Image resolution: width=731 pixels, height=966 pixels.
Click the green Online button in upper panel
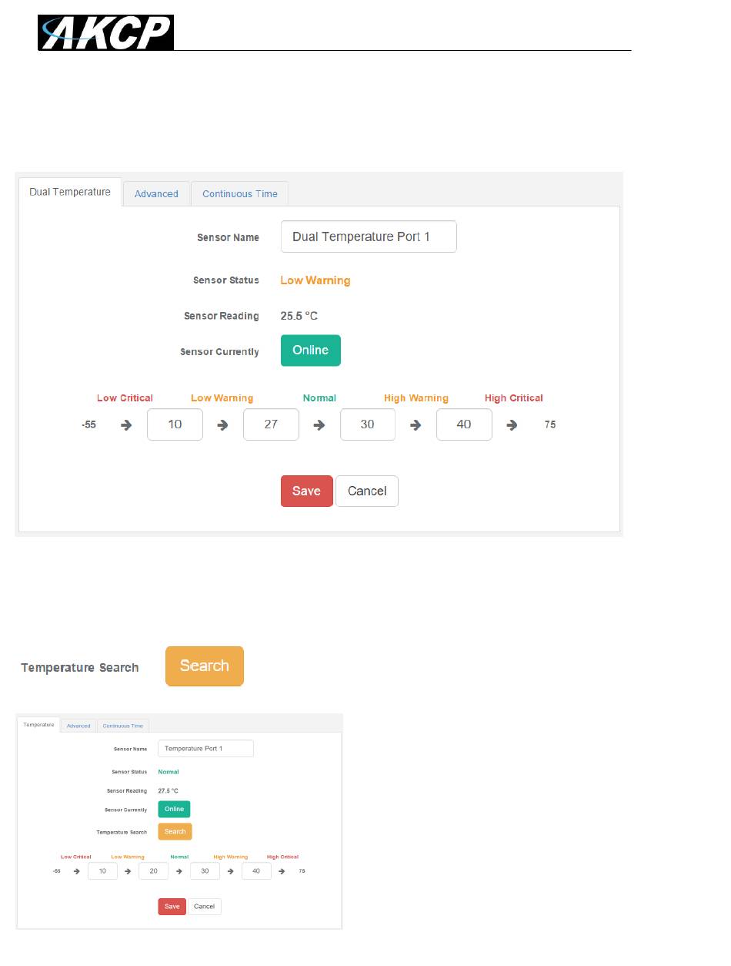coord(311,350)
